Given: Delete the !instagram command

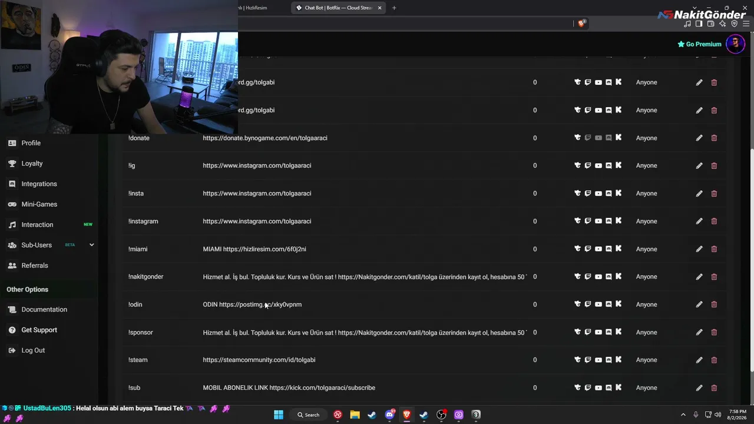Looking at the screenshot, I should [714, 221].
